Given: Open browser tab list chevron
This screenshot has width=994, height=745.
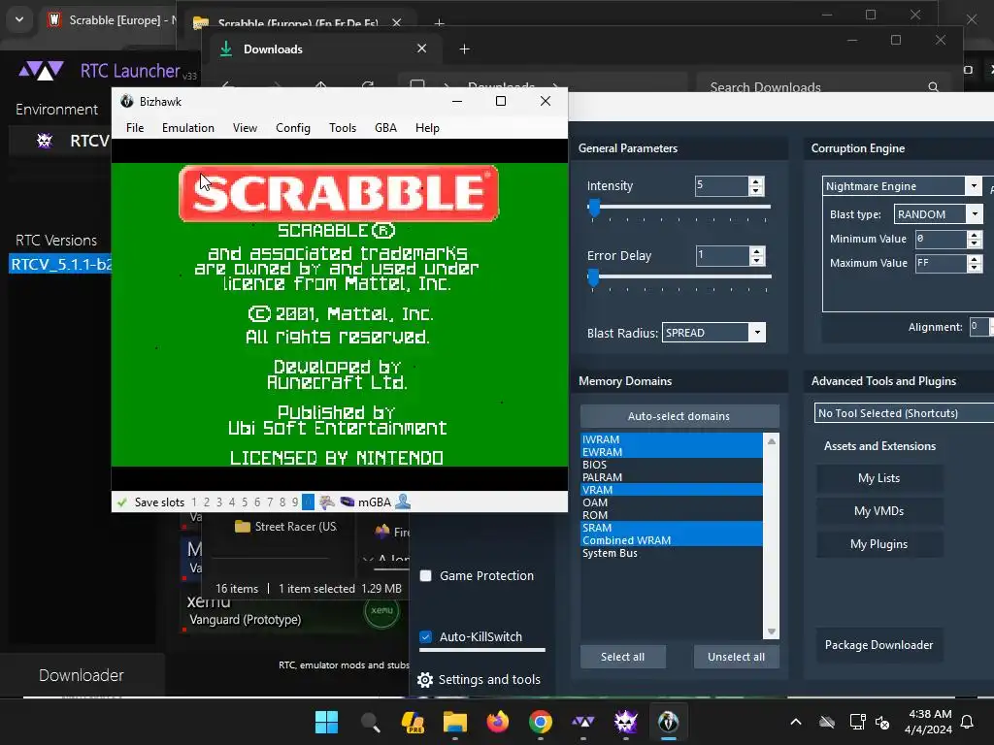Looking at the screenshot, I should pyautogui.click(x=19, y=19).
